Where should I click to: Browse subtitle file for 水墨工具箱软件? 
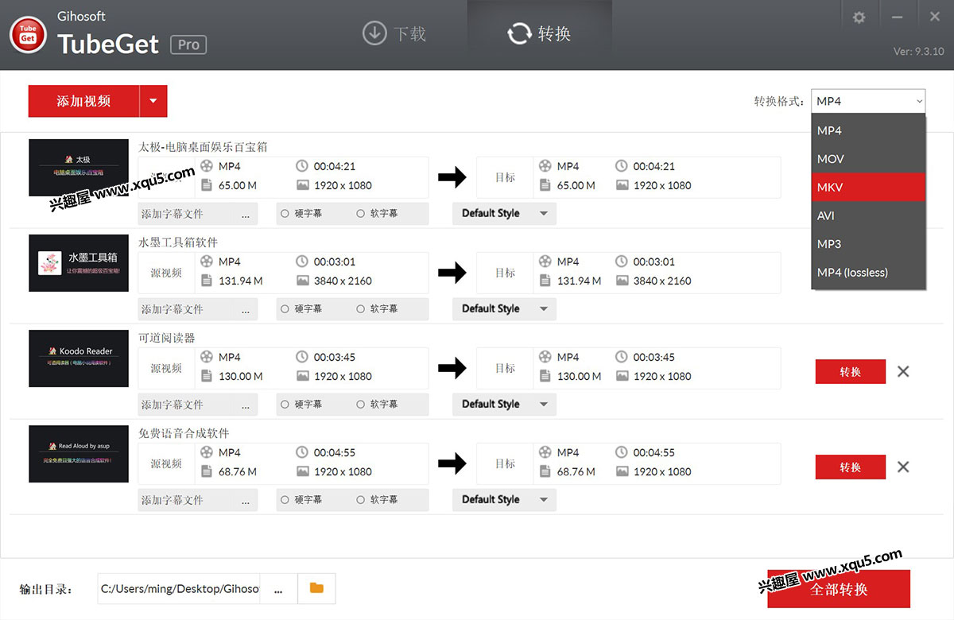[x=246, y=309]
